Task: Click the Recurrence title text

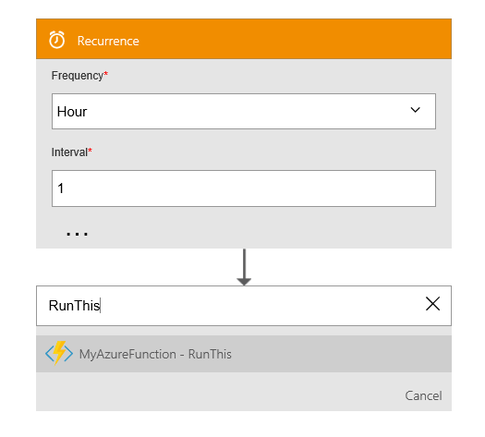Action: coord(108,41)
